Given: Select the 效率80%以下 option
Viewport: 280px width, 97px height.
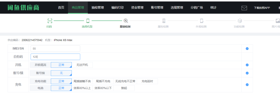Looking at the screenshot, I should [103, 88].
